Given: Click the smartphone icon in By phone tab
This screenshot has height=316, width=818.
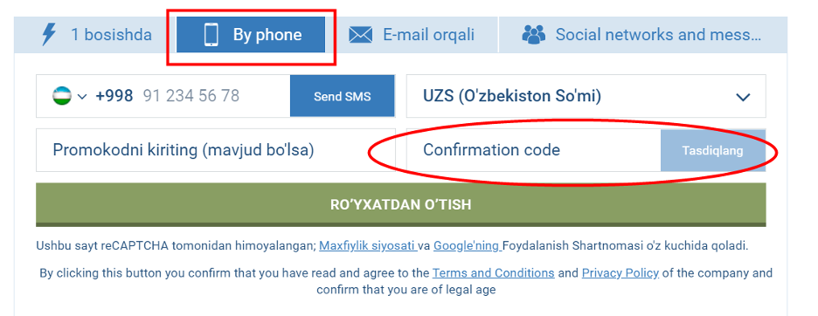Looking at the screenshot, I should click(x=211, y=35).
